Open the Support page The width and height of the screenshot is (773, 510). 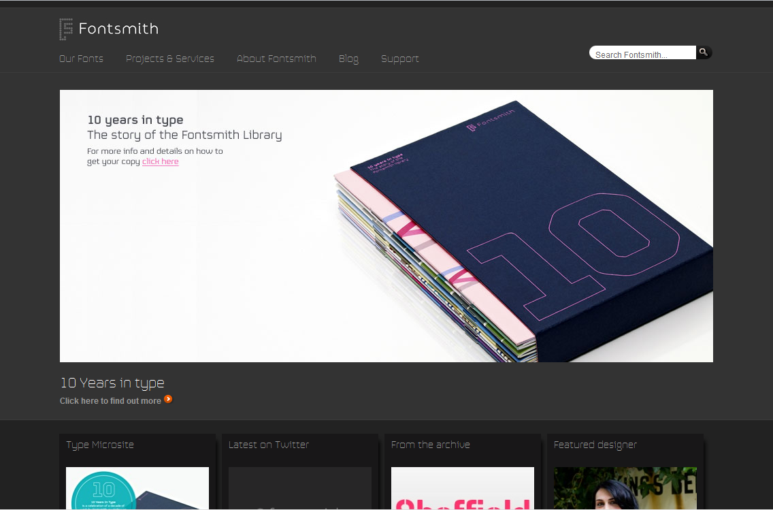click(400, 59)
